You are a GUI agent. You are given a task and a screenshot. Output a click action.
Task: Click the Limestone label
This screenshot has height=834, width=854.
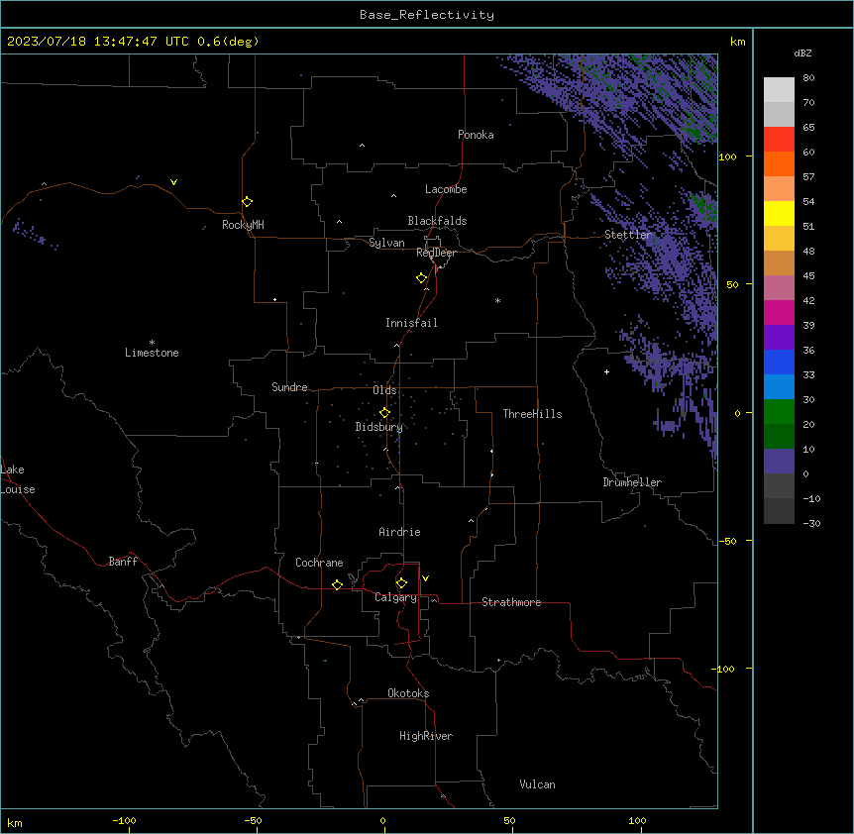coord(152,353)
